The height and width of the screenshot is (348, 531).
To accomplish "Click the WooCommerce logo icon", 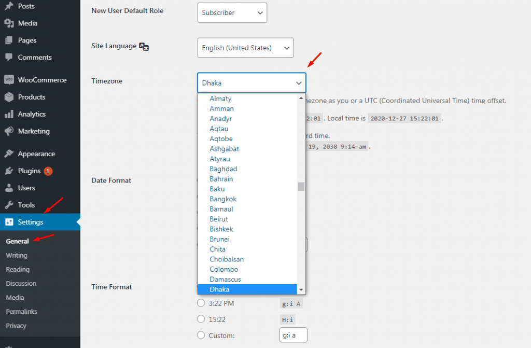I will (9, 80).
